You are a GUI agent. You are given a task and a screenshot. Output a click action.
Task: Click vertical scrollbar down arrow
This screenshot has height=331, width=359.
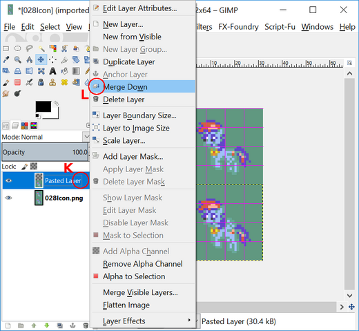coord(349,296)
